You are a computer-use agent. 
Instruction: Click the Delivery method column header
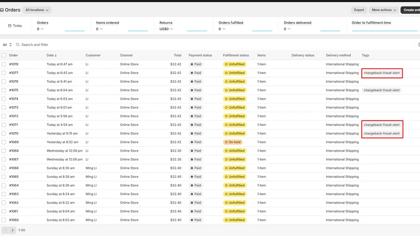(338, 56)
